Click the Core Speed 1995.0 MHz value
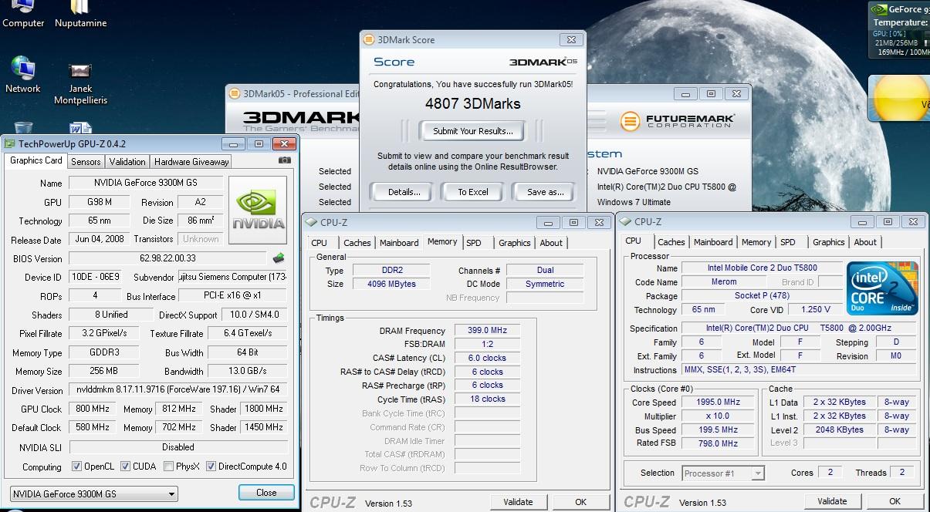The width and height of the screenshot is (930, 512). 718,402
